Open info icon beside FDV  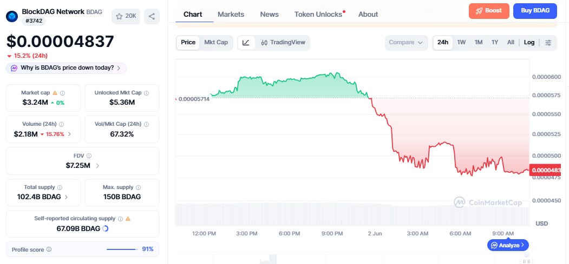[89, 156]
